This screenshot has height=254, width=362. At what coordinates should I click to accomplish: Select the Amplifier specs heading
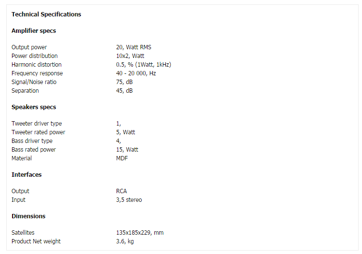point(34,31)
